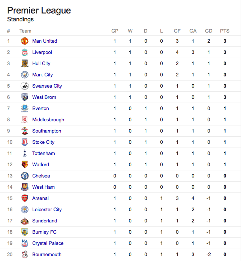
Task: Open the Stoke City team link
Action: [x=43, y=142]
